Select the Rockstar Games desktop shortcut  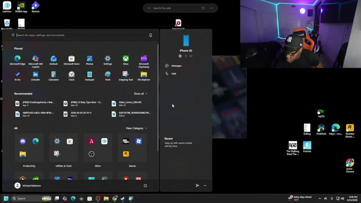coord(350,131)
